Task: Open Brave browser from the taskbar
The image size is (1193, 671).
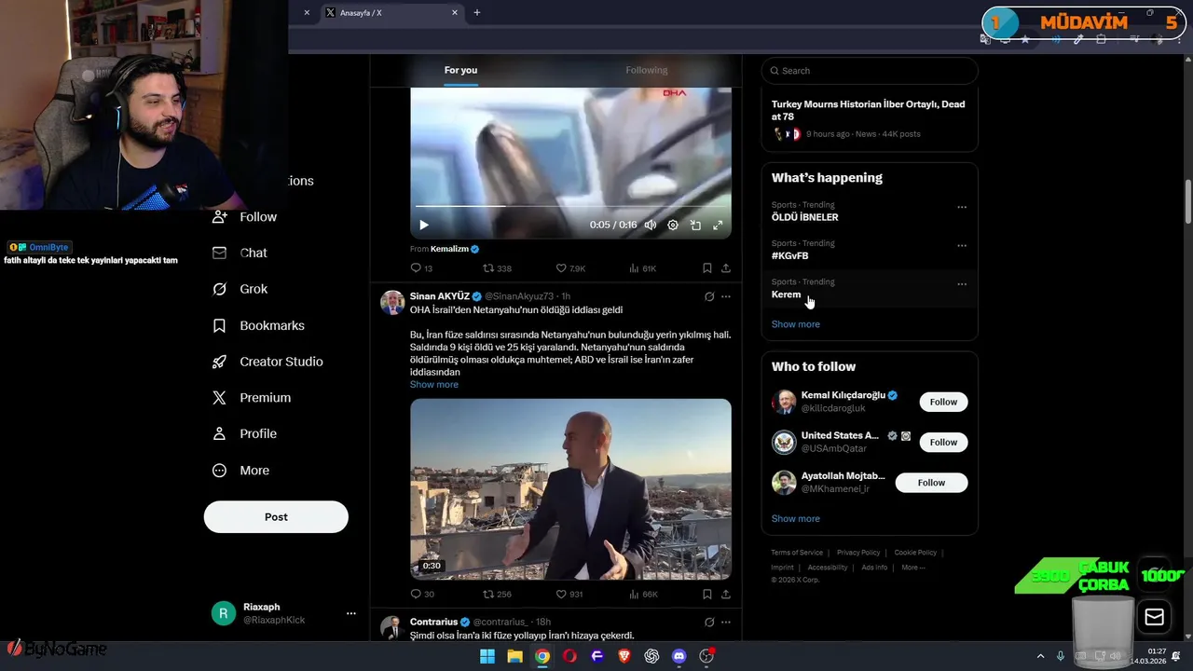Action: [624, 656]
